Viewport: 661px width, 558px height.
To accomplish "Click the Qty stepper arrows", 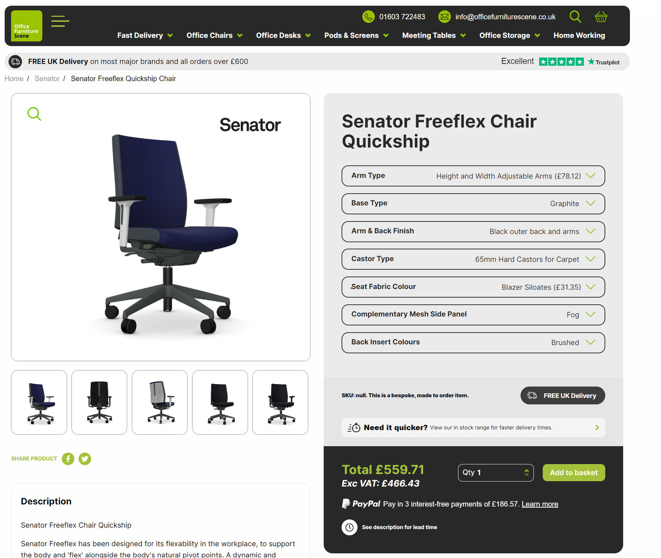I will 526,472.
